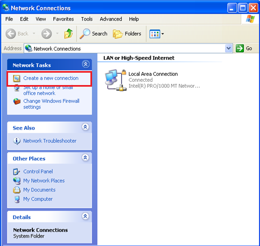Open the View menu

click(41, 19)
